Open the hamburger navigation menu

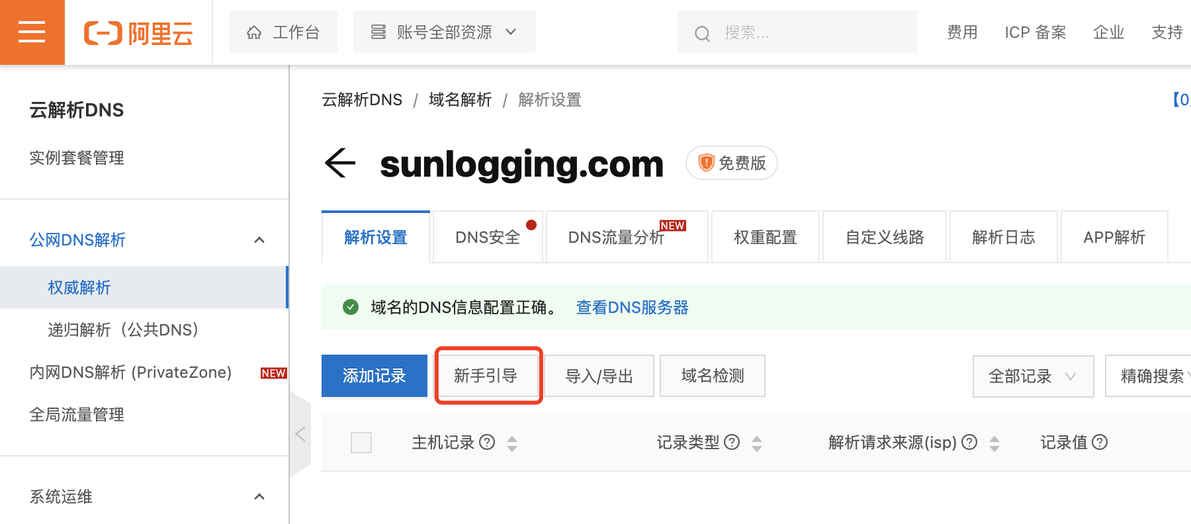point(32,32)
